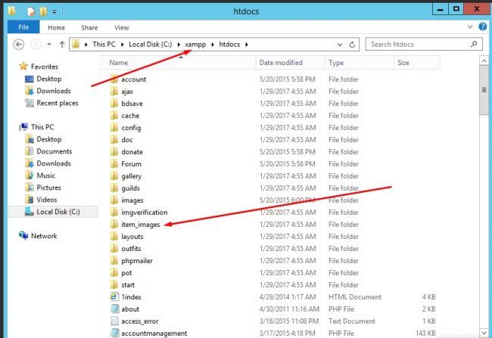
Task: Expand the ribbon with the chevron
Action: pyautogui.click(x=470, y=27)
